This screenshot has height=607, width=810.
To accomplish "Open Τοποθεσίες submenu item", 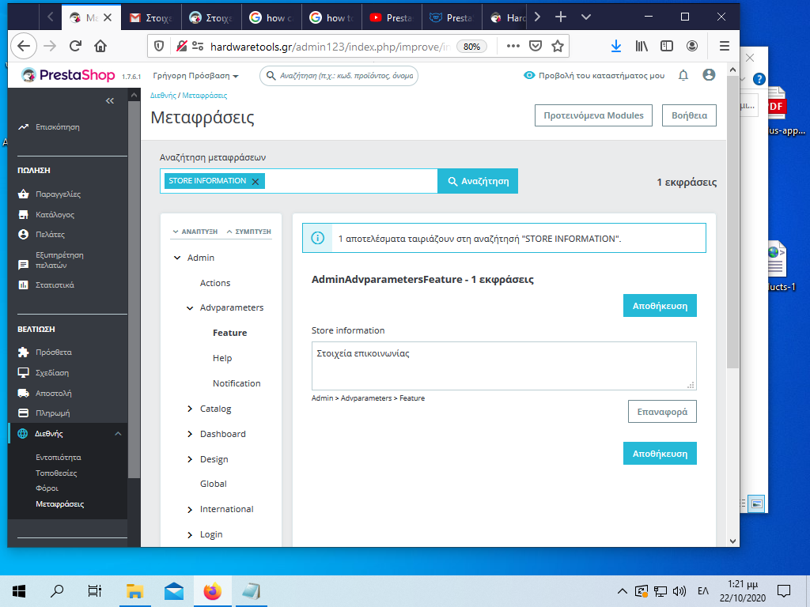I will pyautogui.click(x=56, y=473).
